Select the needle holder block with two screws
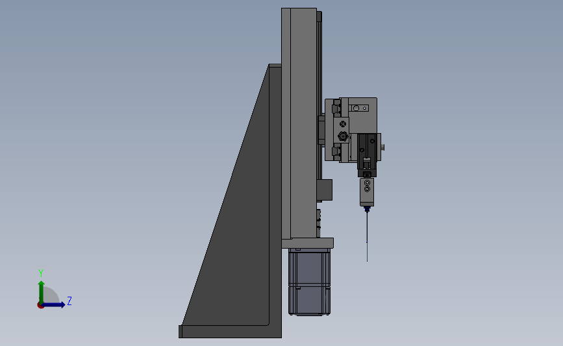The width and height of the screenshot is (563, 346). point(367,192)
